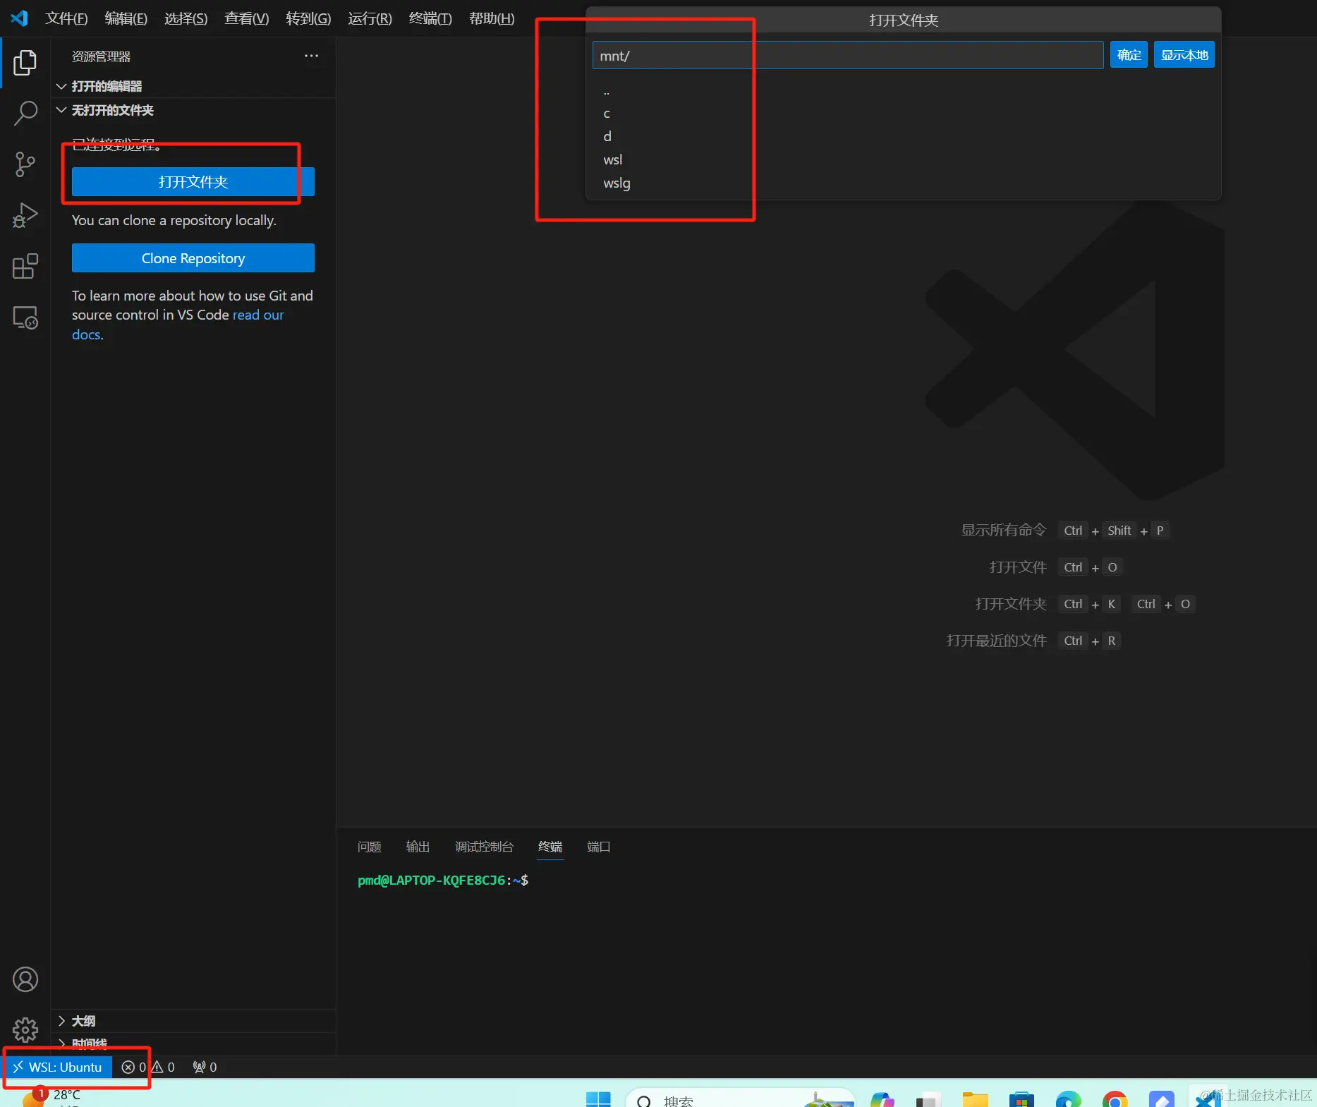1317x1107 pixels.
Task: Select the d folder entry
Action: tap(903, 136)
